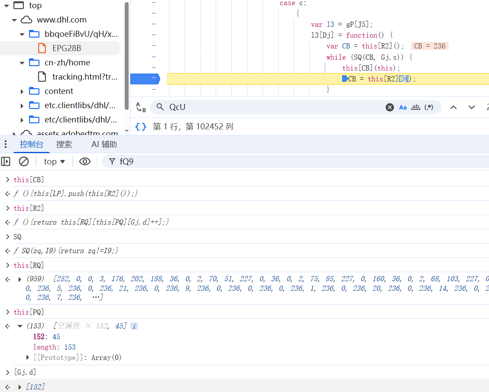The width and height of the screenshot is (489, 392).
Task: Click the inline breakpoint marker before CB
Action: point(345,79)
